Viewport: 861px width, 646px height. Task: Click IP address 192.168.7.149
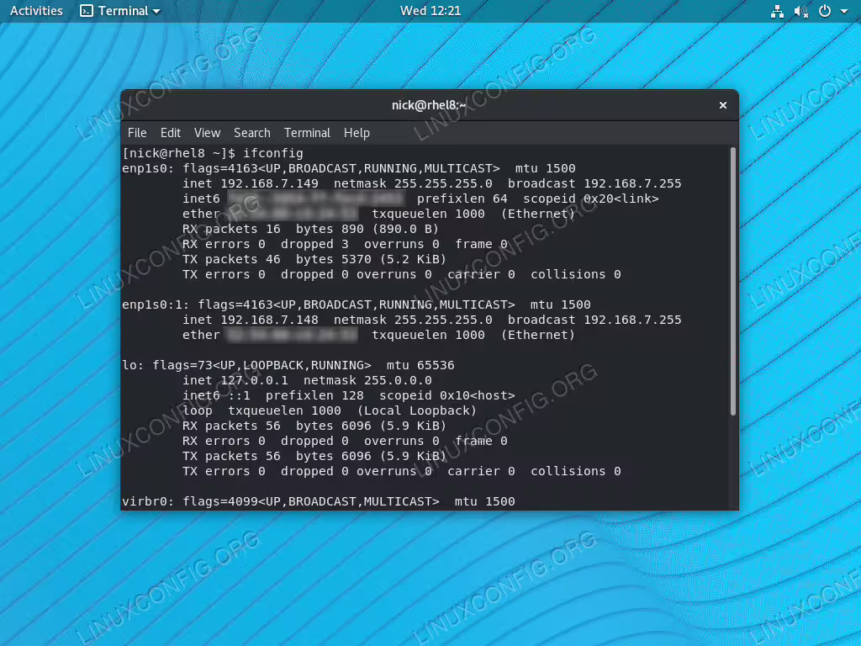pyautogui.click(x=269, y=183)
